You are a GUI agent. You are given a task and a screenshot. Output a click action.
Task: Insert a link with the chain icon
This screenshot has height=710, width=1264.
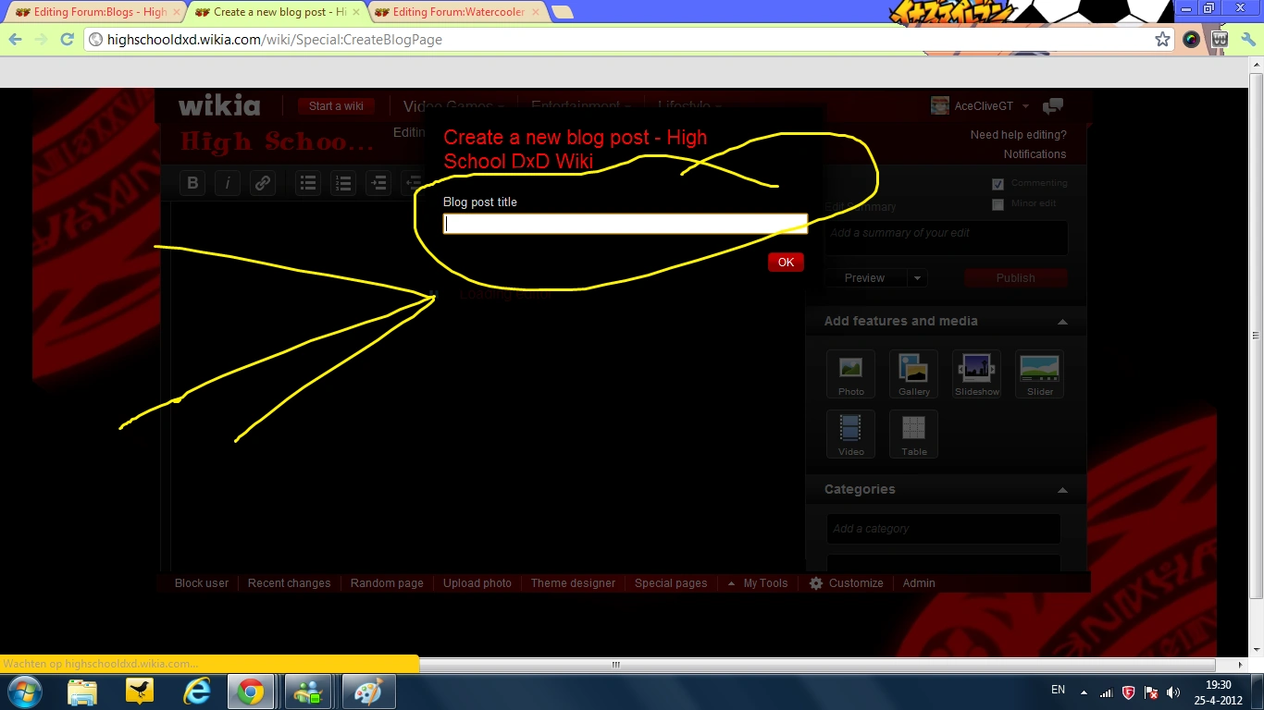pyautogui.click(x=263, y=183)
